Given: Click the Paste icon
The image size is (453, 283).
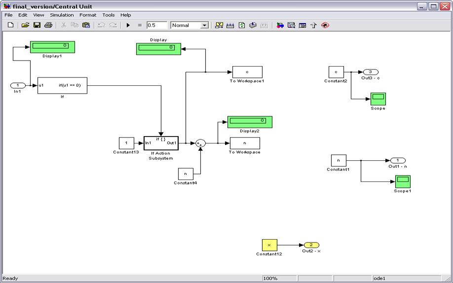Looking at the screenshot, I should tap(86, 25).
